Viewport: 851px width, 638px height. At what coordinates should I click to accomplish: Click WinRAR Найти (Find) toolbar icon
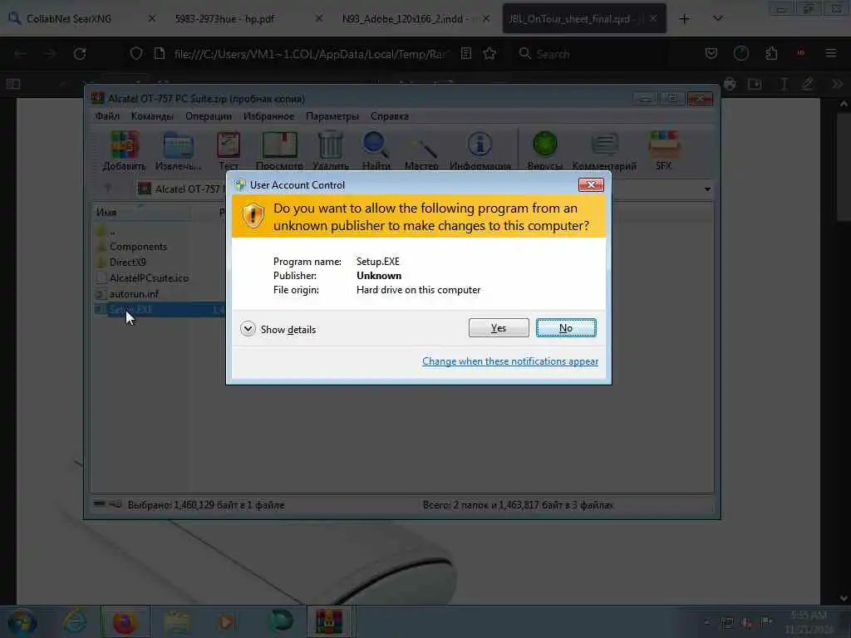[376, 151]
